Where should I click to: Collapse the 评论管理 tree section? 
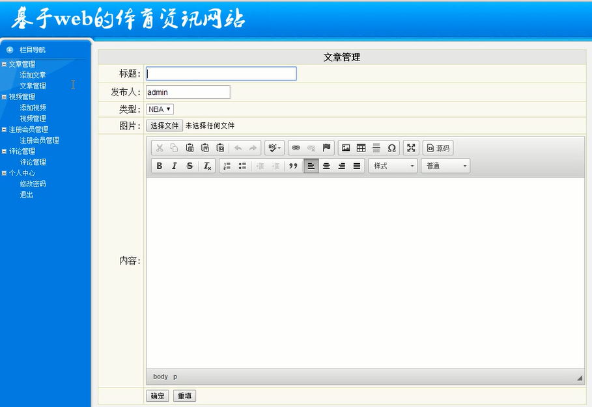pos(4,151)
